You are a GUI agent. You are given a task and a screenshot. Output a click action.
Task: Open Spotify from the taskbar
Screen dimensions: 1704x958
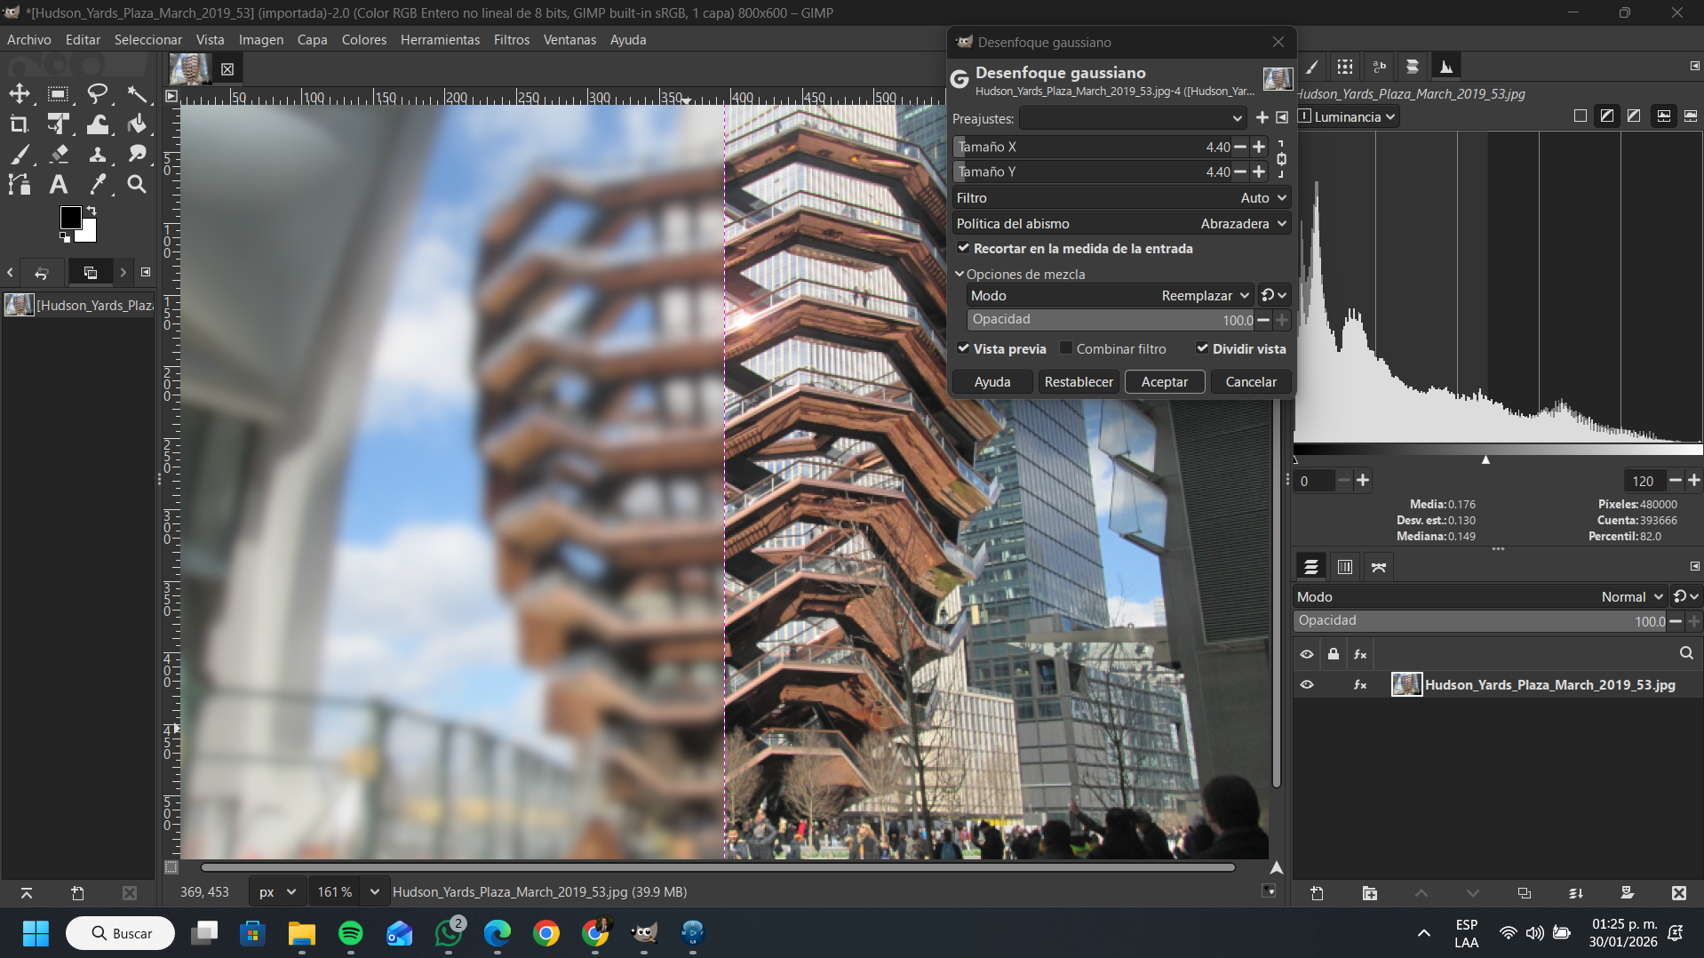pos(351,933)
